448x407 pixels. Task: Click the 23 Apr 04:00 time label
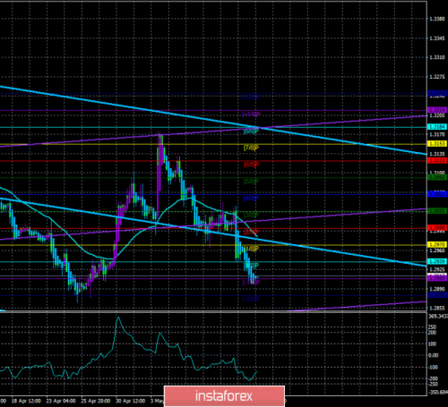61,401
